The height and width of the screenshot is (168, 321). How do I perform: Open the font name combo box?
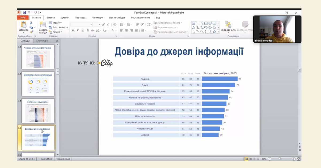click(x=81, y=24)
